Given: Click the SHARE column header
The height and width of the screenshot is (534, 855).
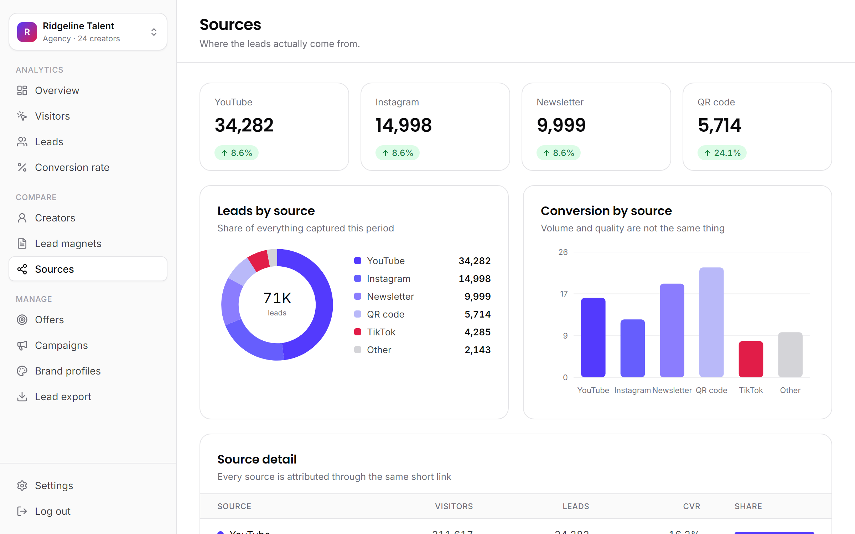Looking at the screenshot, I should point(748,506).
